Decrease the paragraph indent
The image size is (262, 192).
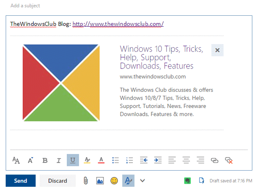(x=144, y=160)
